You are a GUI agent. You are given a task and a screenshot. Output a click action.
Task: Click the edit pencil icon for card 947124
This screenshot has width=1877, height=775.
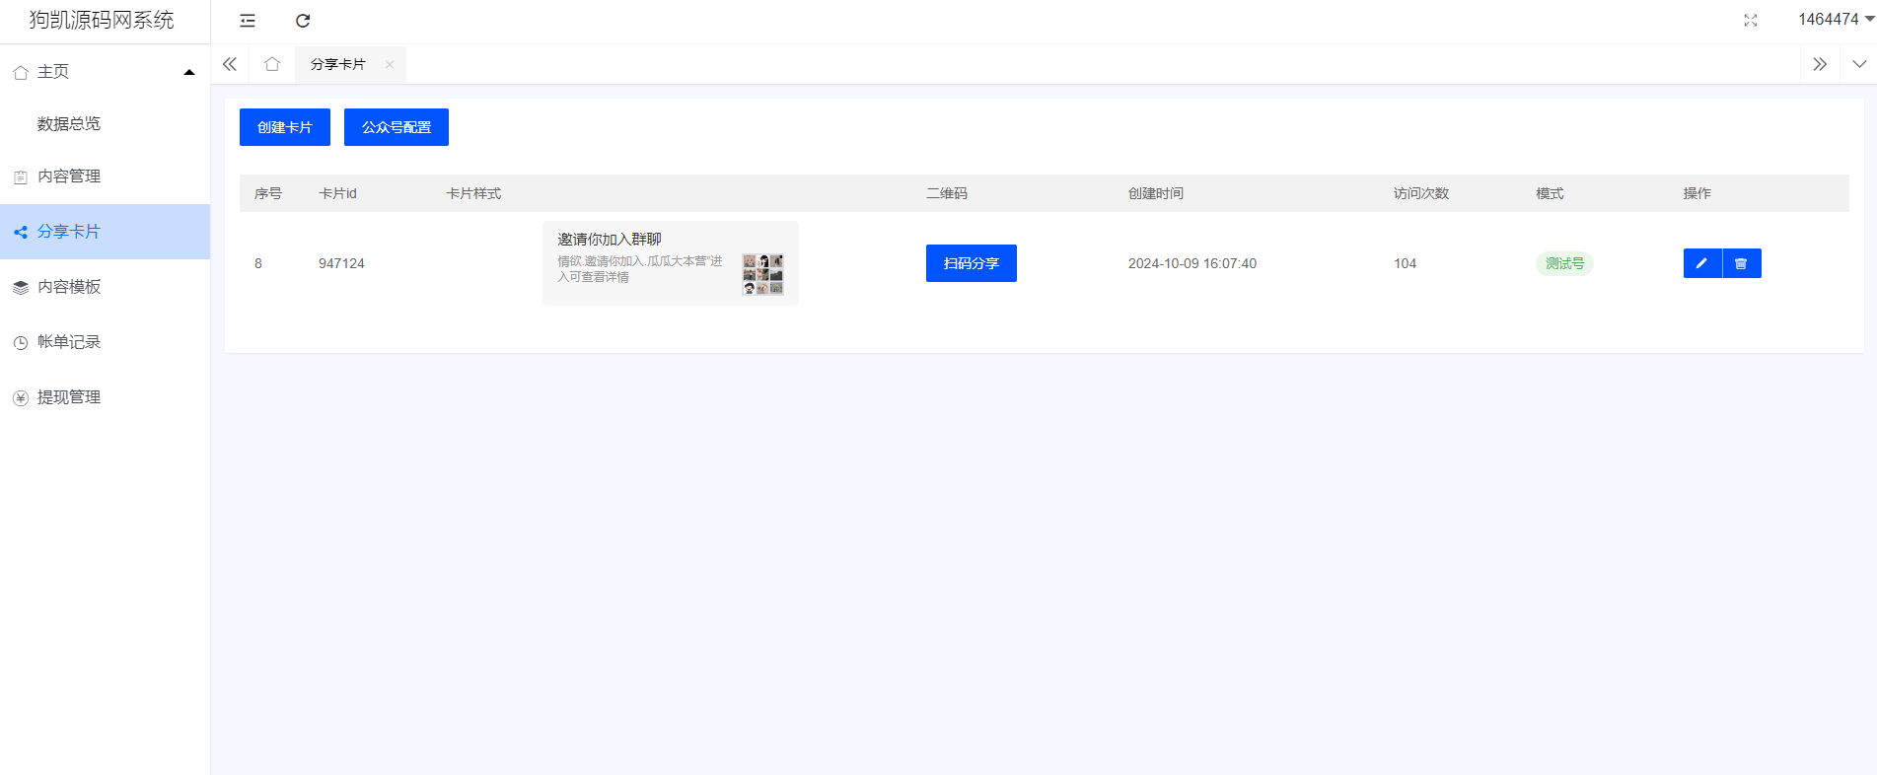1701,263
